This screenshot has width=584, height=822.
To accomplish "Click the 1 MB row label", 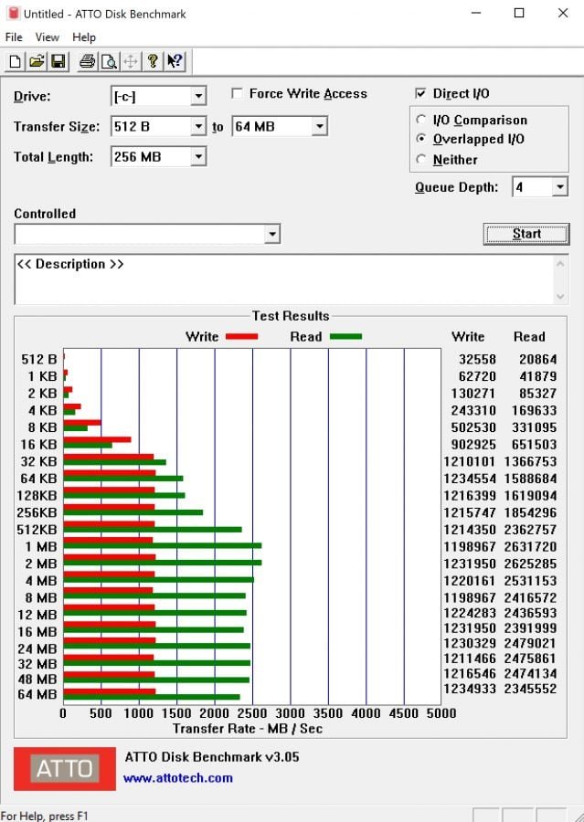I will [41, 547].
